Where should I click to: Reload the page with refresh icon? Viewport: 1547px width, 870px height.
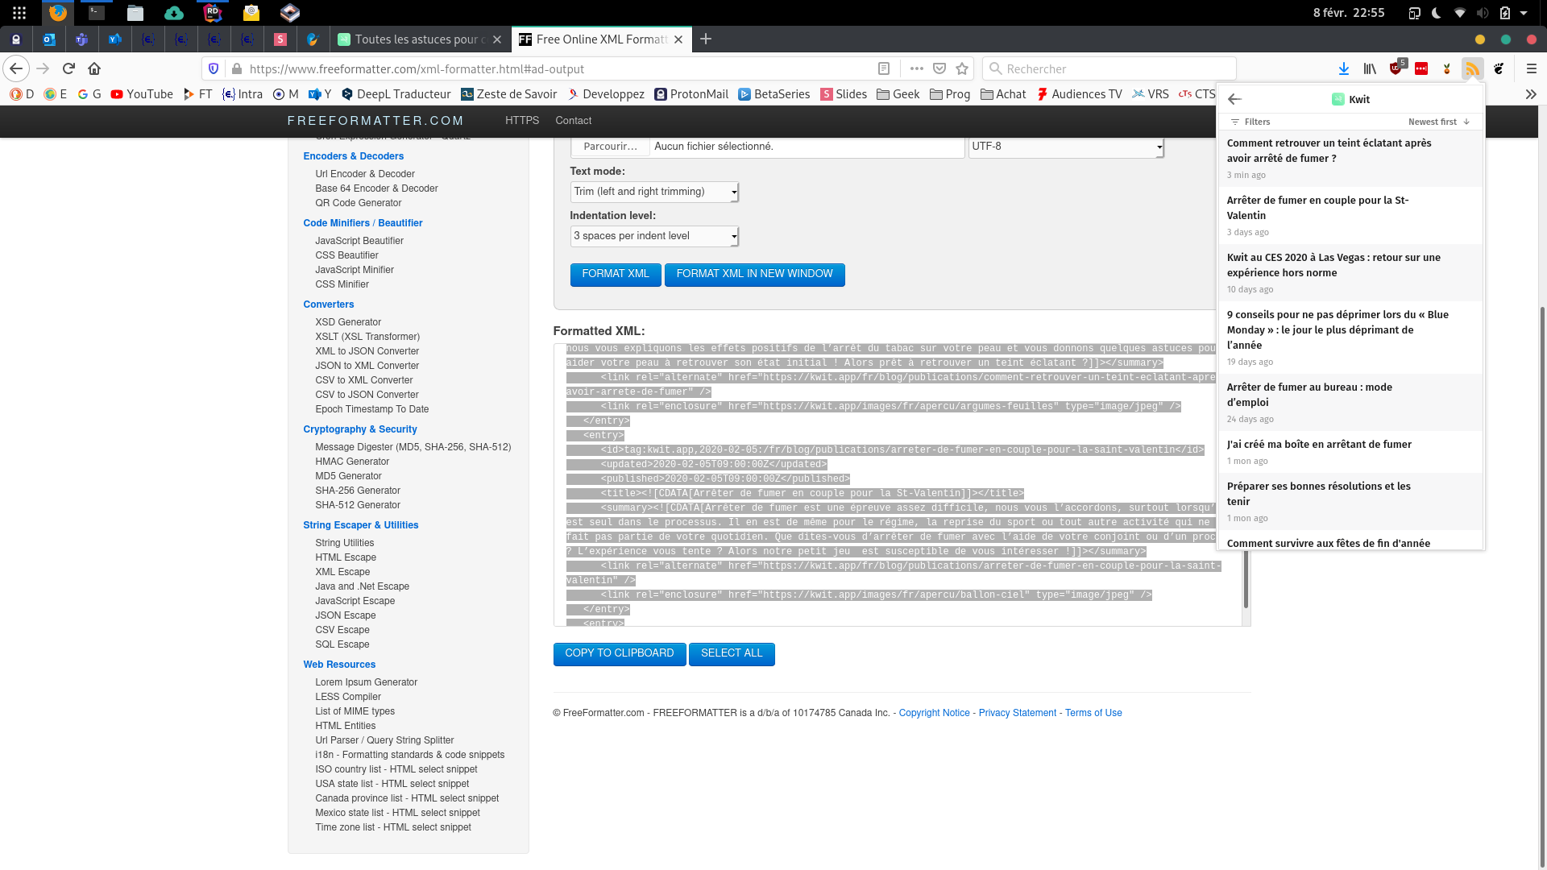tap(69, 69)
